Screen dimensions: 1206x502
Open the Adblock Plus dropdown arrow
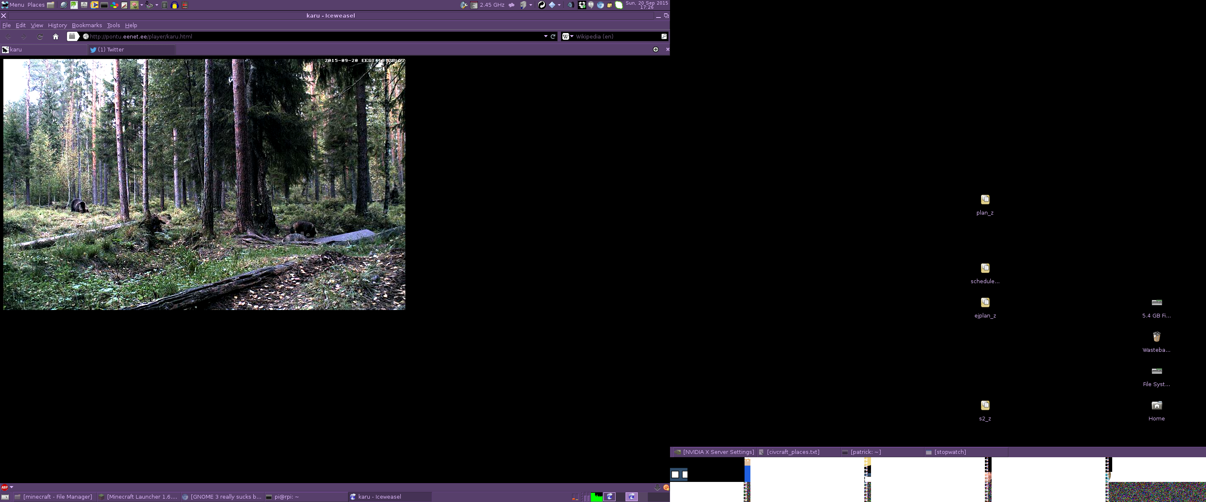[12, 487]
